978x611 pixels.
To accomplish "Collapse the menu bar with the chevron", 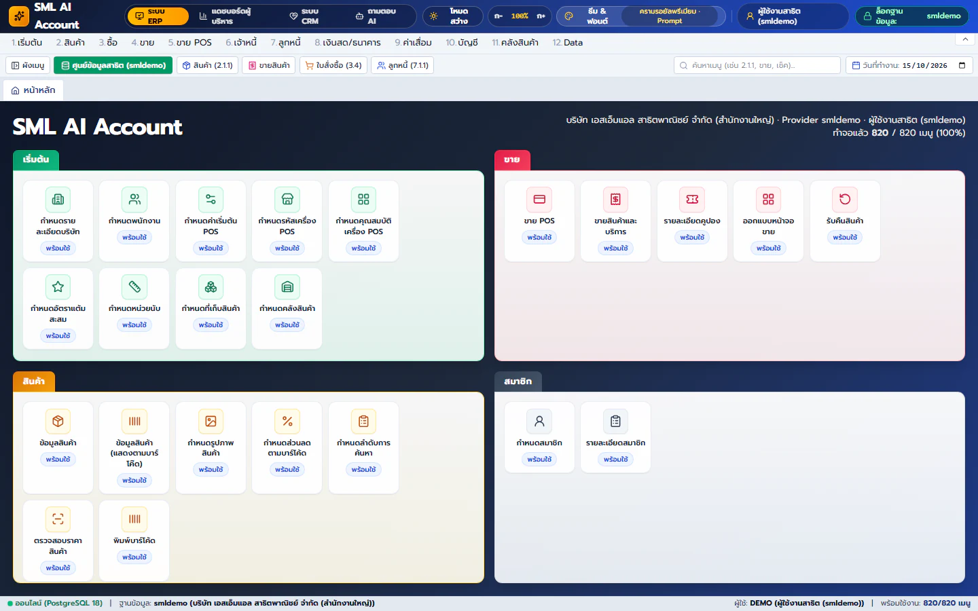I will pyautogui.click(x=965, y=39).
